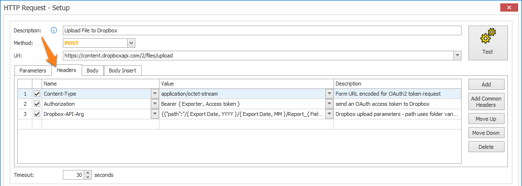The width and height of the screenshot is (522, 186).
Task: Click 'Dropbox upload parameters' description cell
Action: coord(397,114)
